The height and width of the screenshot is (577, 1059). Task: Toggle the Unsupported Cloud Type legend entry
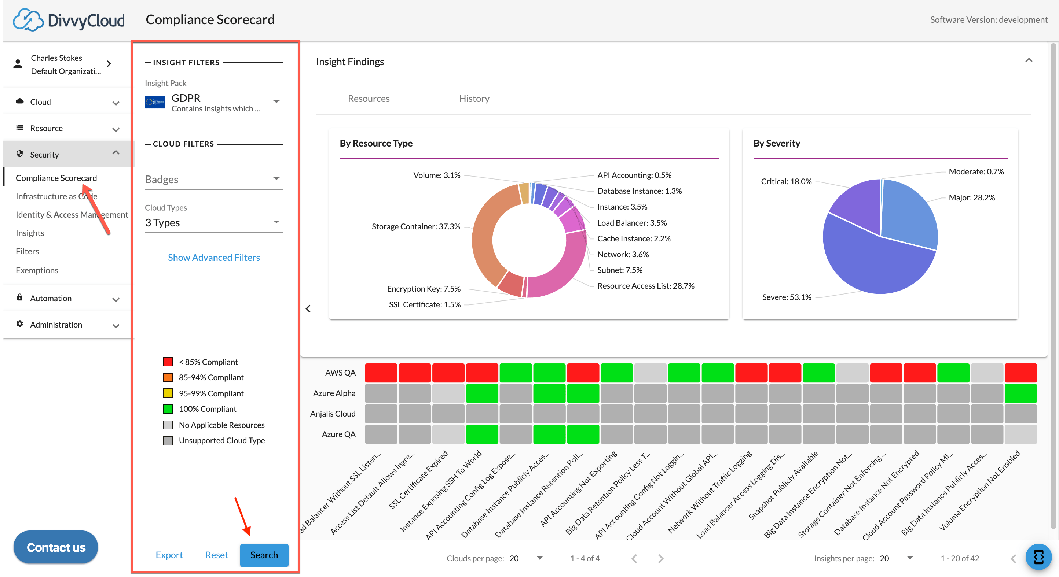point(168,440)
